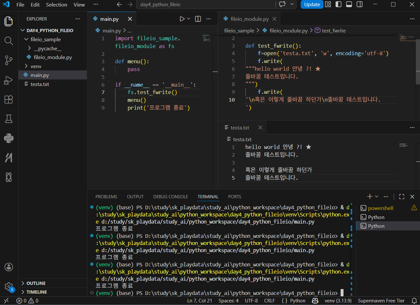Open remote window indicator in status bar
The width and height of the screenshot is (420, 305).
coord(6,301)
